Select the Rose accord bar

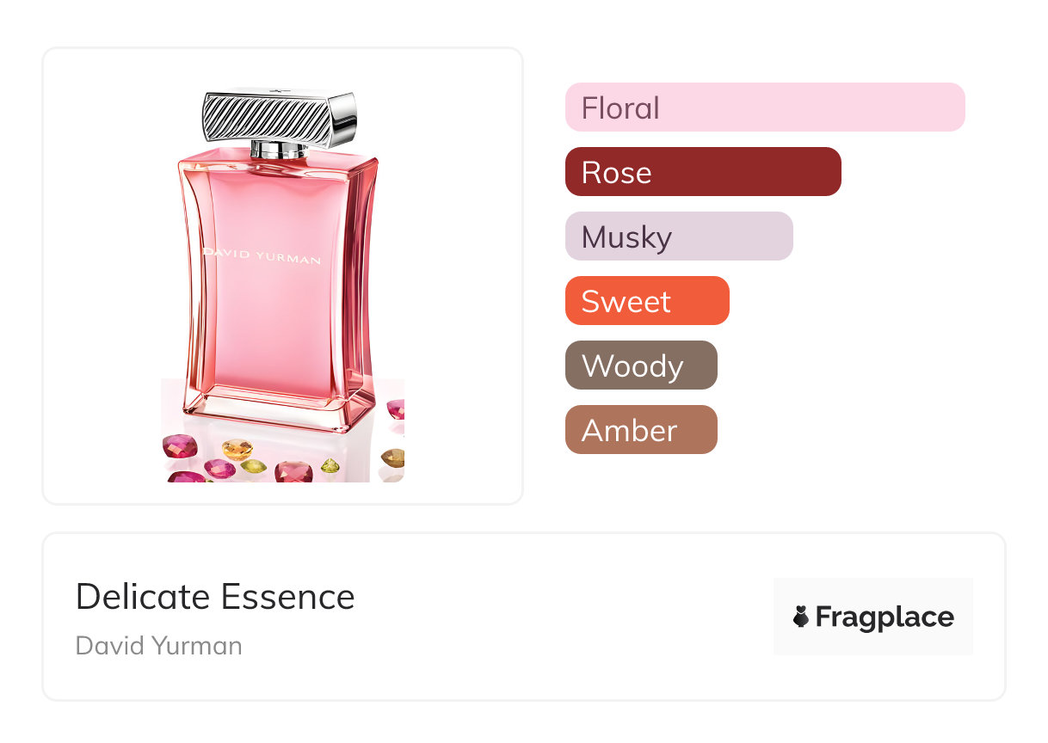coord(702,172)
